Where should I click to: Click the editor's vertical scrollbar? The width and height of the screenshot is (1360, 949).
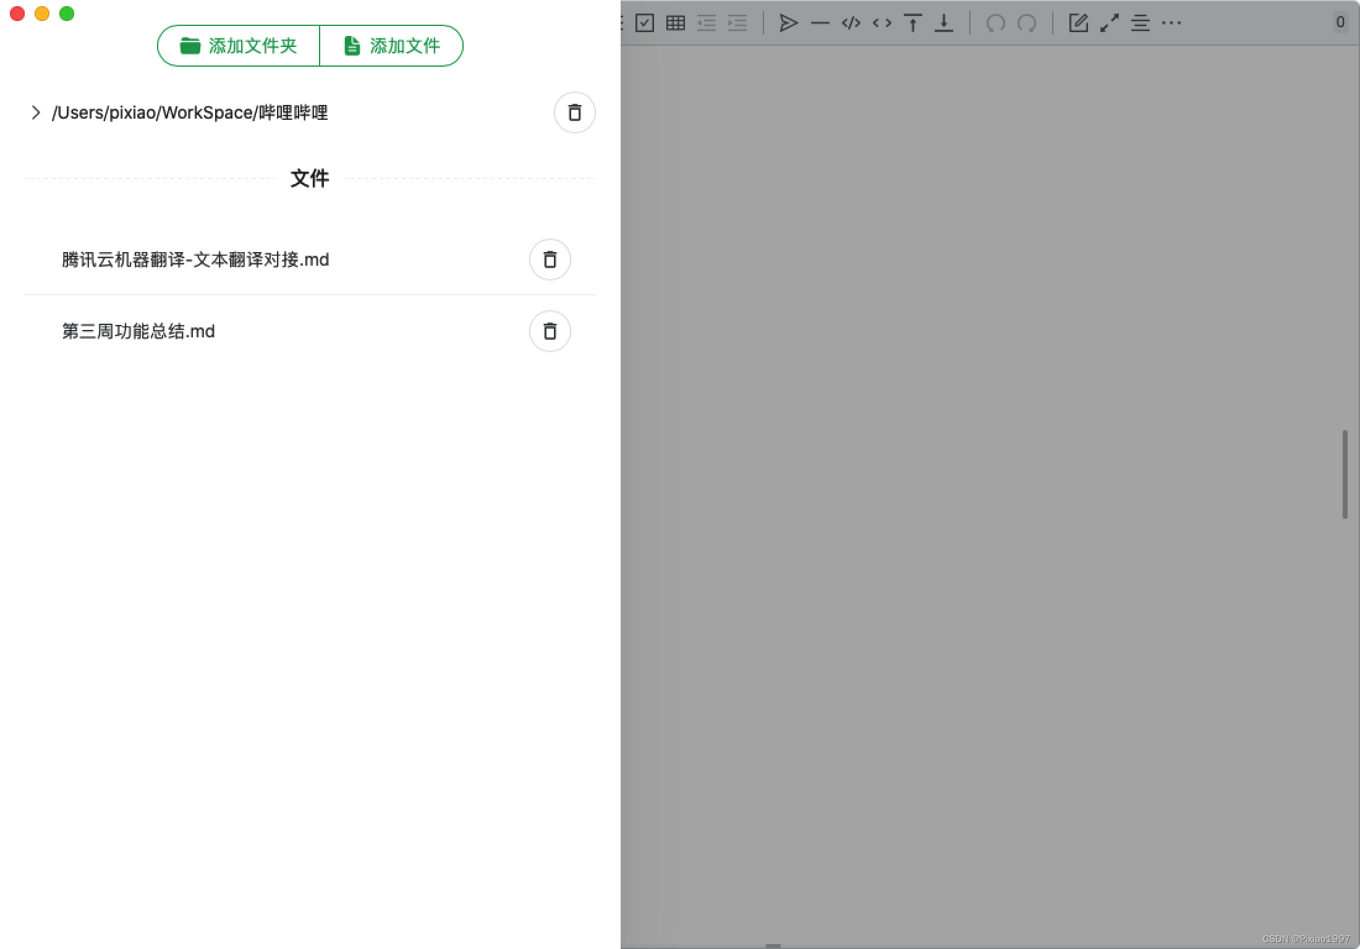pos(1345,474)
